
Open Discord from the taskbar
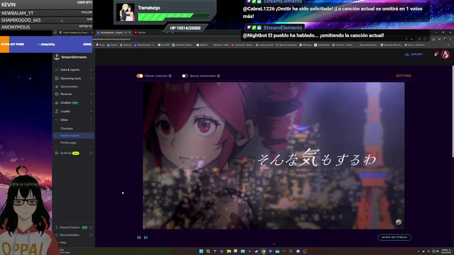pyautogui.click(x=298, y=251)
